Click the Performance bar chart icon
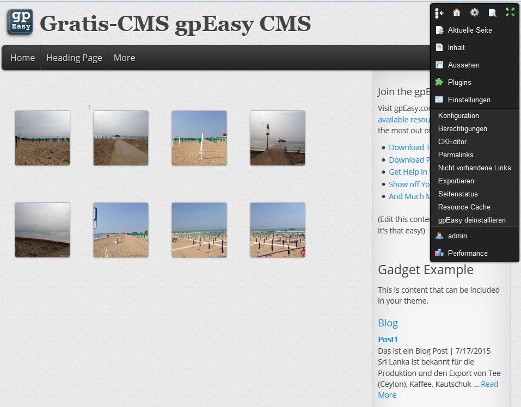 point(439,253)
